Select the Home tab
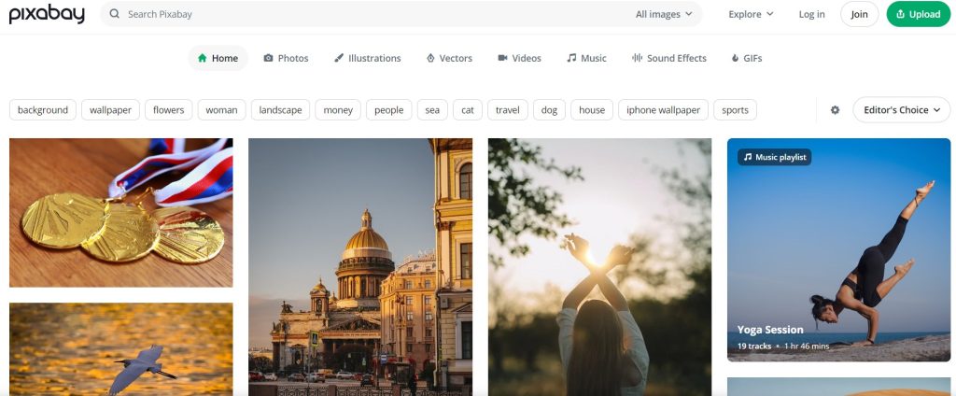Screen dimensions: 956x396 (x=218, y=58)
